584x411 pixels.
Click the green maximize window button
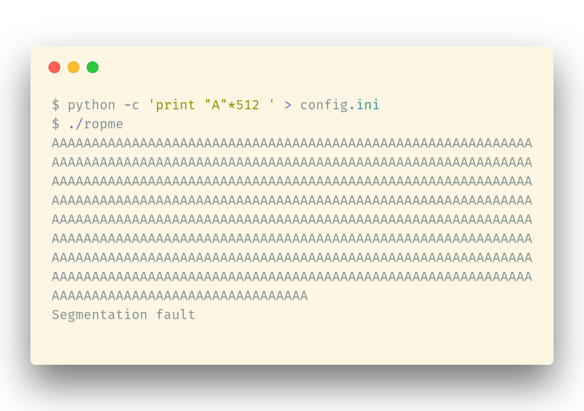pyautogui.click(x=93, y=67)
